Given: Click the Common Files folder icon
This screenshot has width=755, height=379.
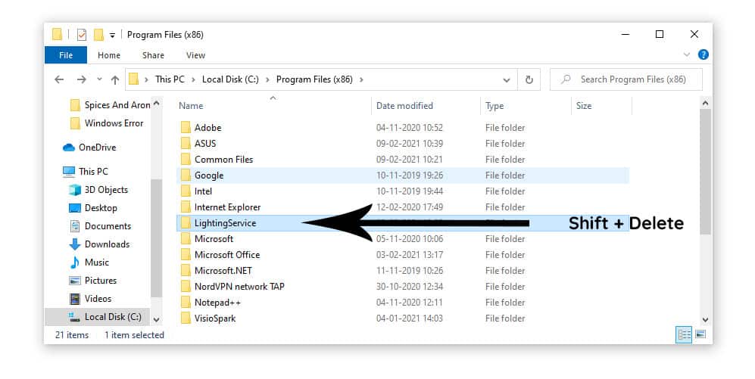Looking at the screenshot, I should click(186, 159).
